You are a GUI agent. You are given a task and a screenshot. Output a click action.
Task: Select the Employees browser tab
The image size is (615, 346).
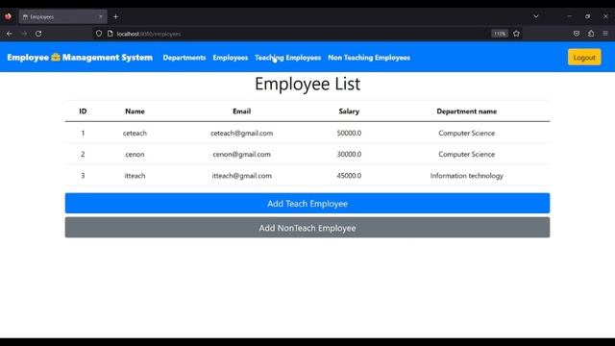(x=62, y=17)
